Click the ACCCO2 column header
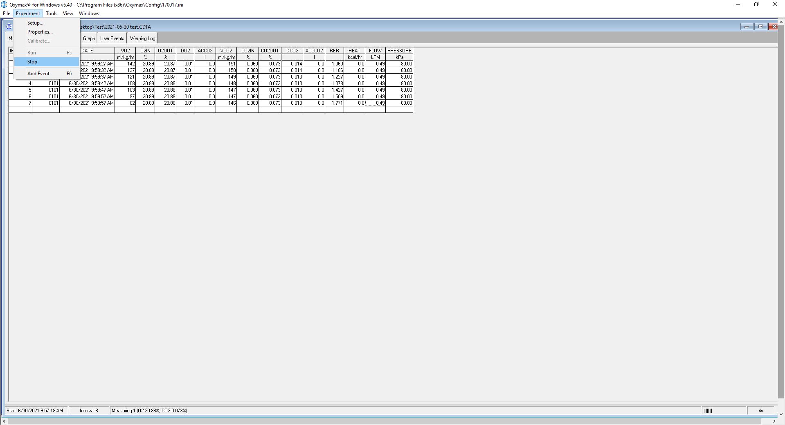The image size is (785, 425). pos(314,51)
